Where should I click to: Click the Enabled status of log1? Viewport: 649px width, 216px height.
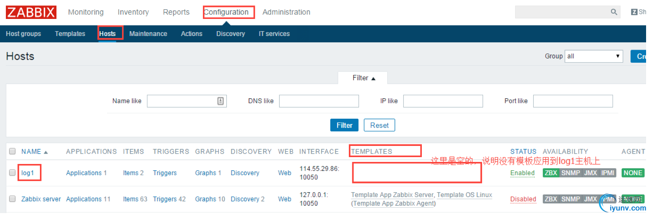[522, 173]
